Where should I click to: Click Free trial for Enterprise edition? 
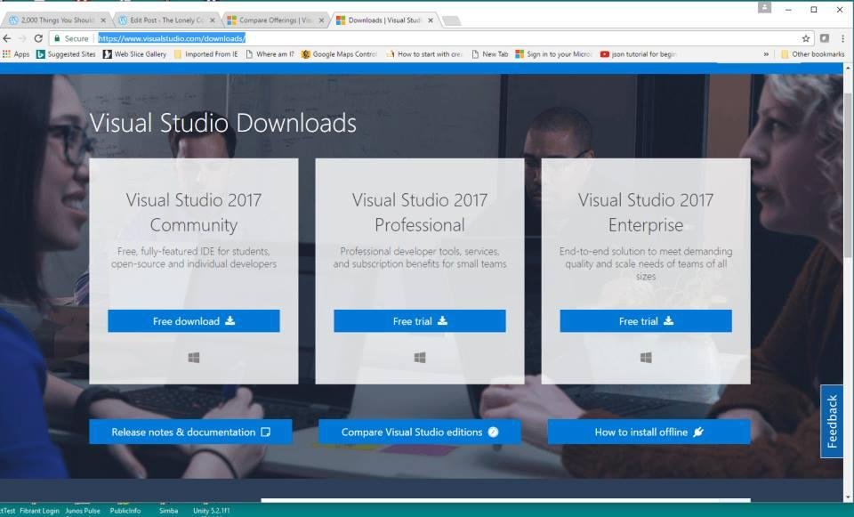pyautogui.click(x=646, y=321)
